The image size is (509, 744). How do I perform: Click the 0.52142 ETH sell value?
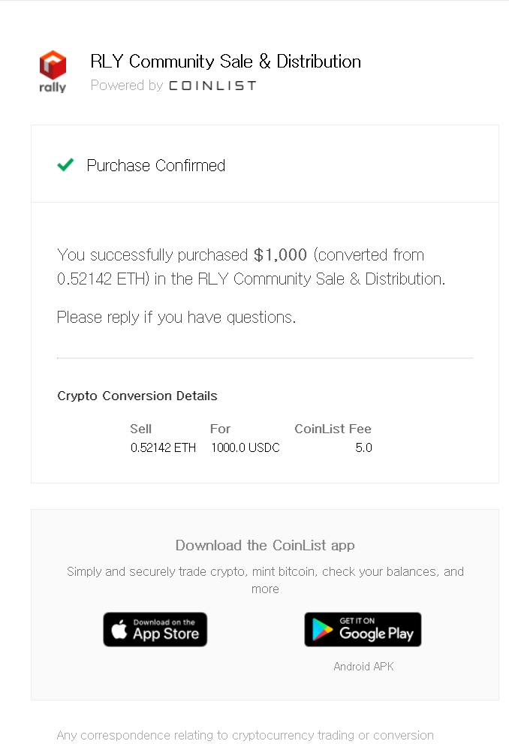pyautogui.click(x=163, y=447)
